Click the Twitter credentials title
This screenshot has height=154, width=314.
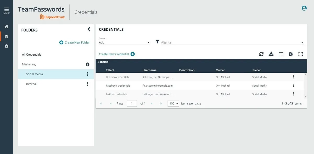[x=116, y=94]
